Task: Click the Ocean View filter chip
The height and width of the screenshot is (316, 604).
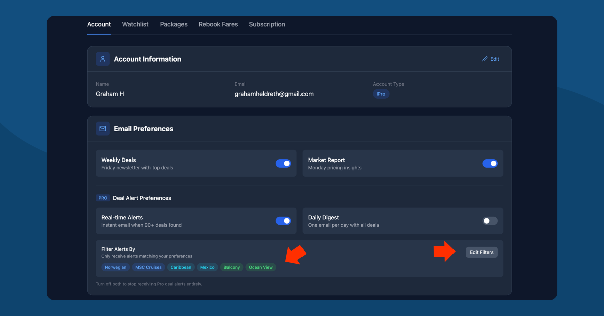Action: click(260, 267)
